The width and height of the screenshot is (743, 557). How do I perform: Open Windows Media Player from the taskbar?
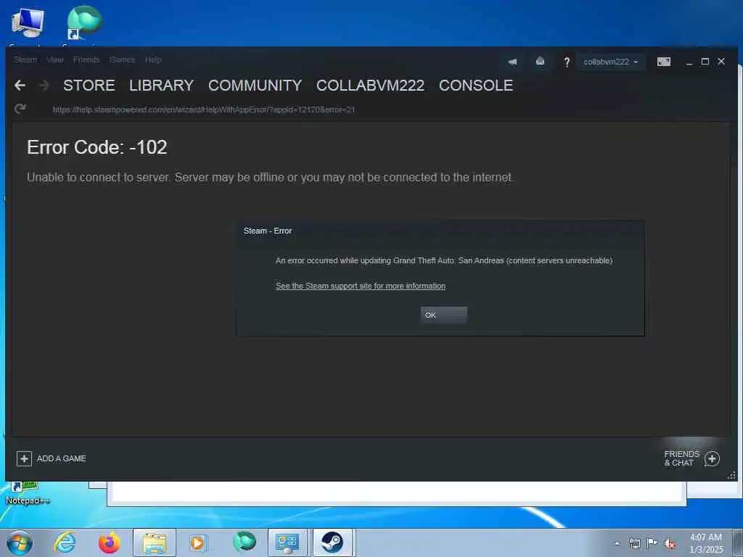tap(198, 542)
